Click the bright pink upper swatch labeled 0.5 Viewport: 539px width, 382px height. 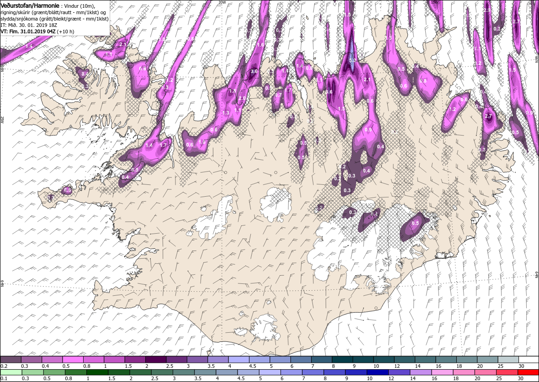pos(73,360)
